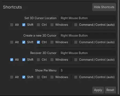Click the Create a new 3D Cursor label
The width and height of the screenshot is (120, 96).
(40, 35)
